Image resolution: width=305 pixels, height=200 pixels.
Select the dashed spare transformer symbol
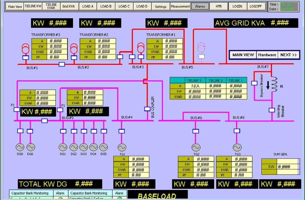[202, 47]
